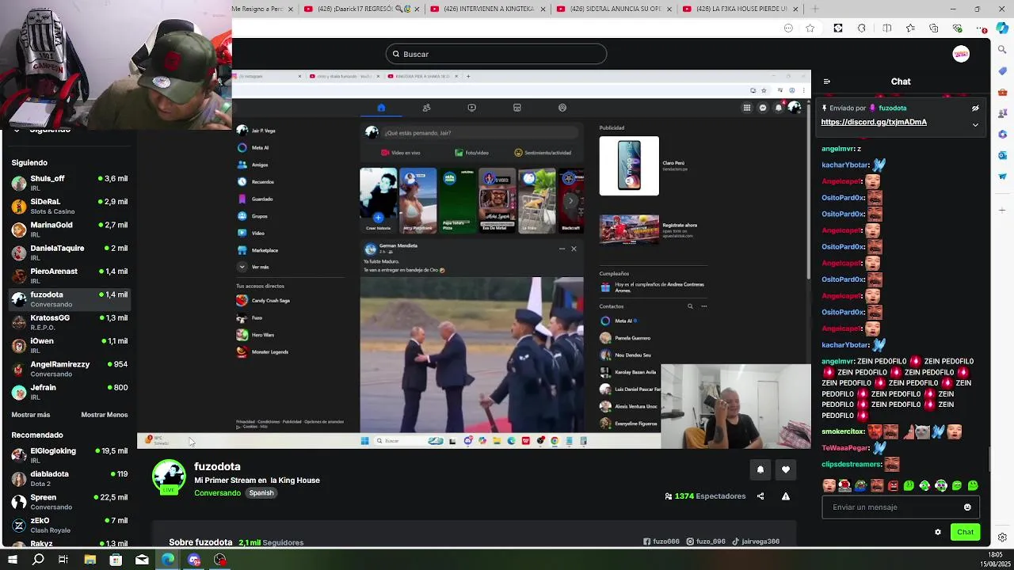This screenshot has height=570, width=1014.
Task: Hide the pinned message in chat
Action: pyautogui.click(x=975, y=108)
